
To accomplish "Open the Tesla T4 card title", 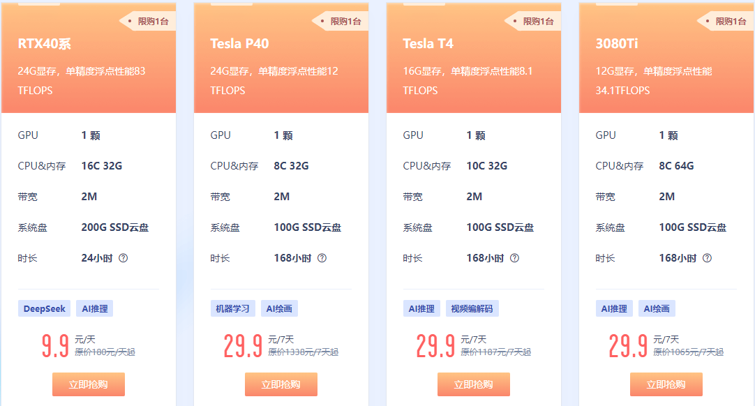I will pyautogui.click(x=428, y=44).
